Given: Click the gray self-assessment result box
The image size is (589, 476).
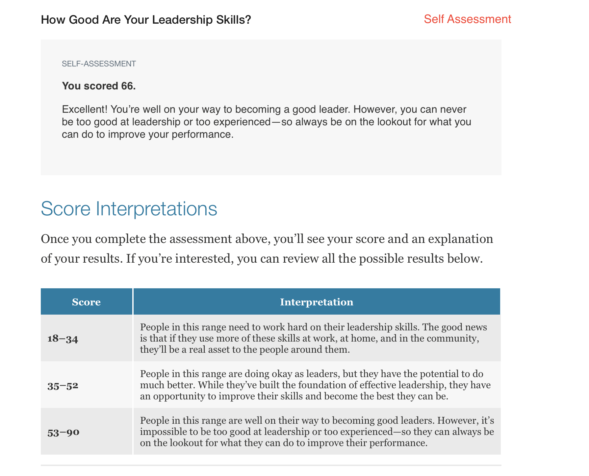Looking at the screenshot, I should point(271,107).
